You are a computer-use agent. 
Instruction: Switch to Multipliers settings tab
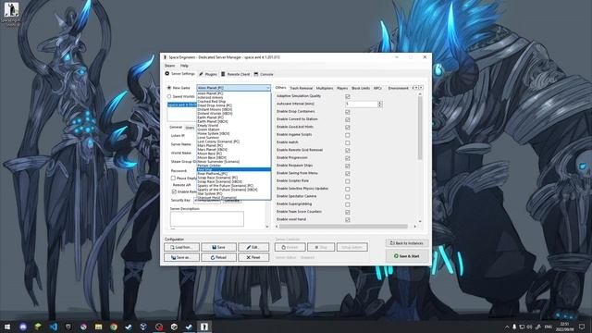pos(325,88)
